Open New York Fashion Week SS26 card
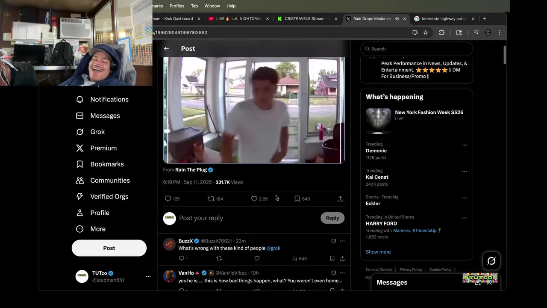Viewport: 547px width, 308px height. click(x=417, y=121)
